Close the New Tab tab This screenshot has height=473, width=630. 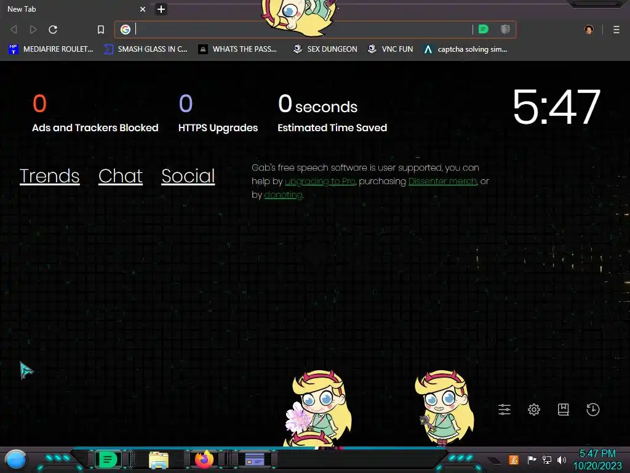point(143,9)
